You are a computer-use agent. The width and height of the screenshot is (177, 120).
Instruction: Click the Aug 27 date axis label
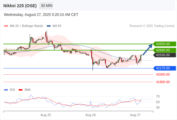pyautogui.click(x=135, y=115)
